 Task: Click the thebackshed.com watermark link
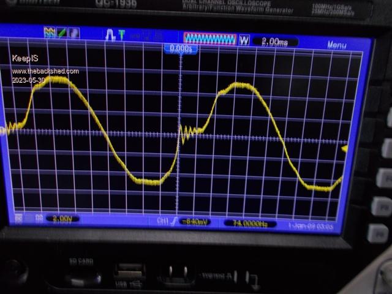click(x=45, y=71)
